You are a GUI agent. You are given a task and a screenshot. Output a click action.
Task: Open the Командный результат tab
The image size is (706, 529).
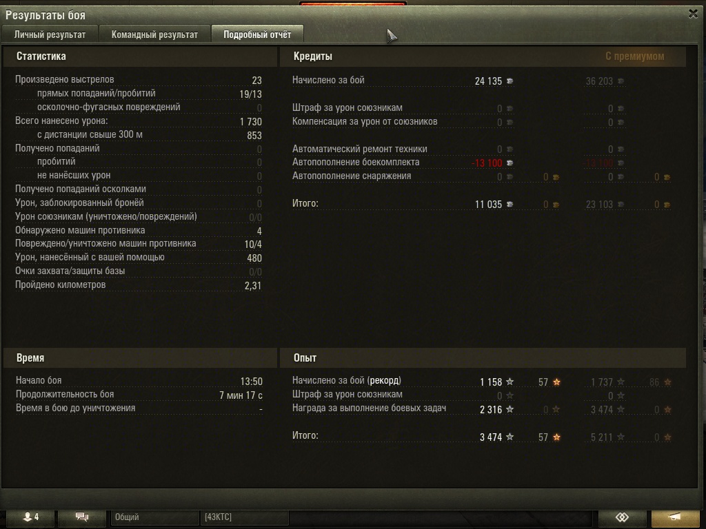click(154, 34)
